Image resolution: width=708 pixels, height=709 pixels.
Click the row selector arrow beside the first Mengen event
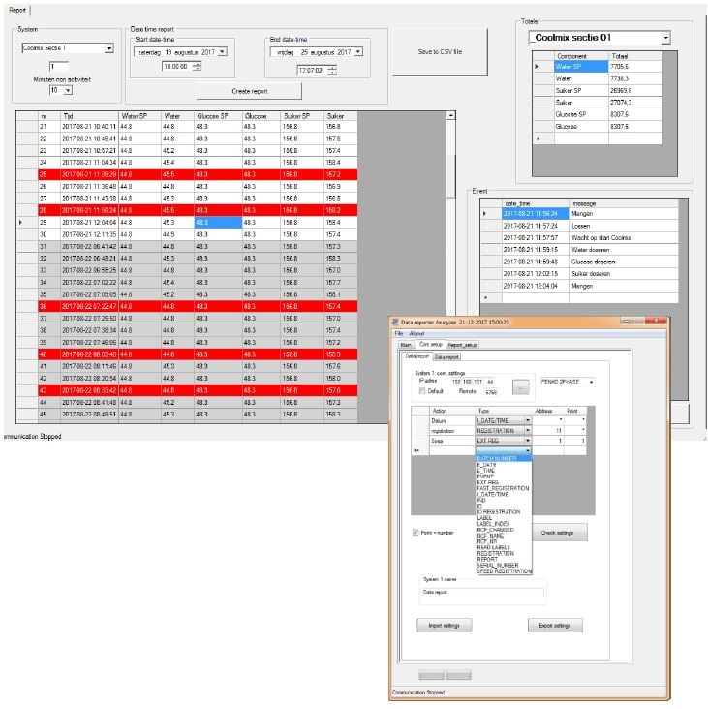[x=484, y=213]
